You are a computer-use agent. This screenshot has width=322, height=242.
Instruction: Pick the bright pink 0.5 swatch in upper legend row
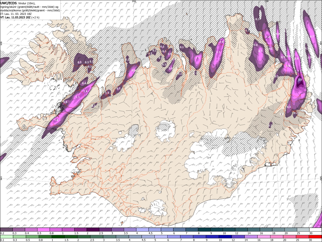click(43, 230)
